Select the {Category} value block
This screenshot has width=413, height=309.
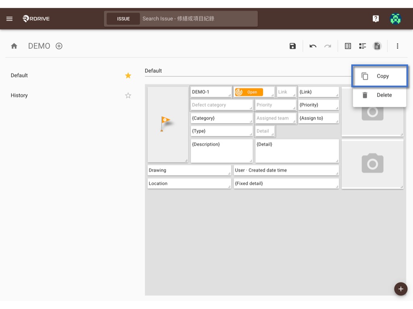(x=221, y=118)
